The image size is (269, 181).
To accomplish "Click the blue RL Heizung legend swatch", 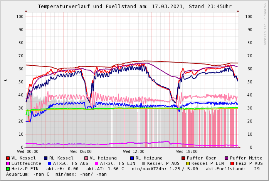I will tap(132, 158).
